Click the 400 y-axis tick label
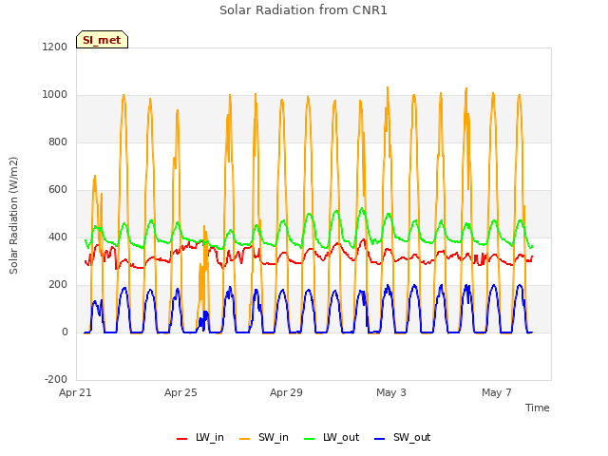Viewport: 608px width, 456px height. 58,237
